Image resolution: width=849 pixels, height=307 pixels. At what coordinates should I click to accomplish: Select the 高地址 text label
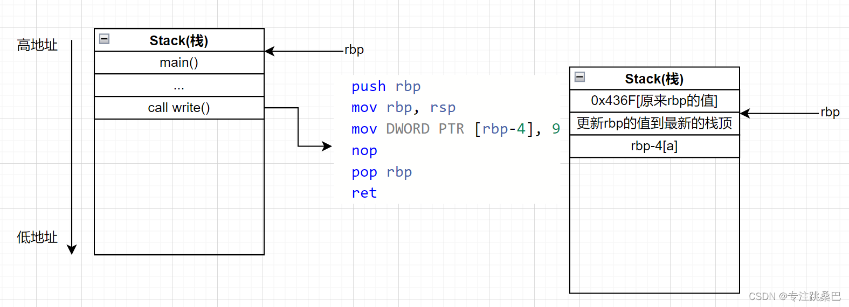37,45
